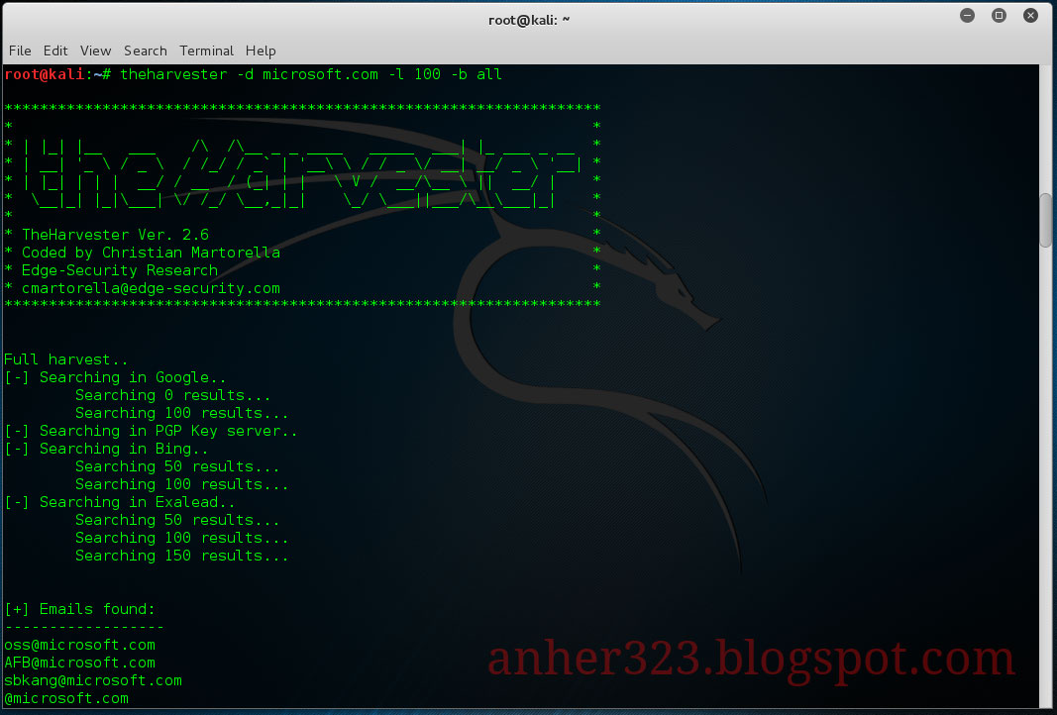Click the Full harvest.. line

66,359
